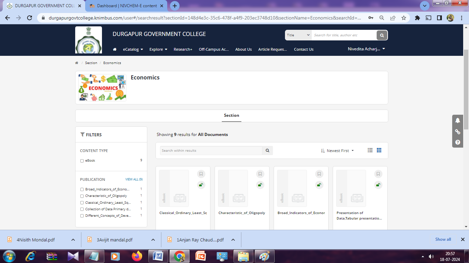Open the eCatalog menu
The width and height of the screenshot is (469, 263).
click(133, 49)
